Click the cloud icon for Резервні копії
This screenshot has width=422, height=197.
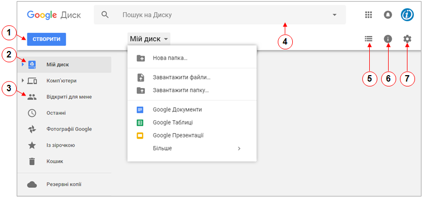[x=32, y=185]
